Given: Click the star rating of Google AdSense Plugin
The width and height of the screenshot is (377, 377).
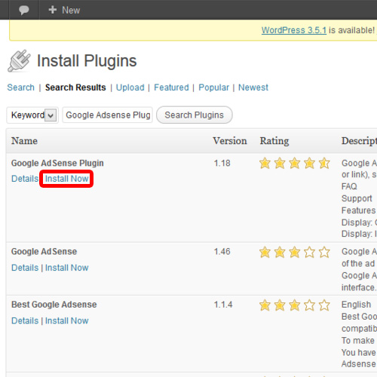Looking at the screenshot, I should (x=295, y=164).
